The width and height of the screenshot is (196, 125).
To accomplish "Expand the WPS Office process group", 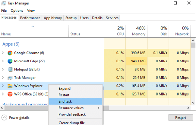I will pyautogui.click(x=3, y=94).
